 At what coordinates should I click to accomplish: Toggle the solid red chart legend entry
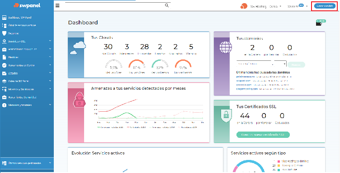[x=136, y=127]
